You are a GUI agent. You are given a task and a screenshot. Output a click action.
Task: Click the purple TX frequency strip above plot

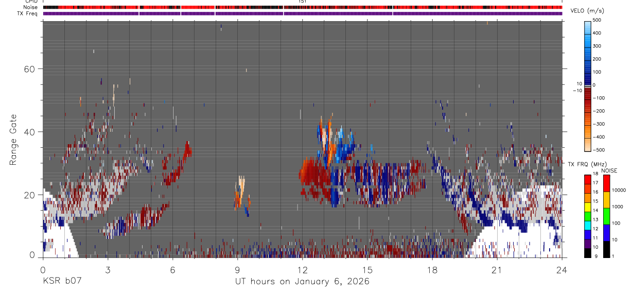(303, 13)
